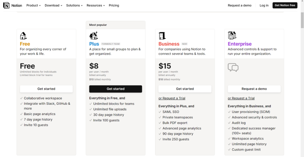Click 90 day page history feature
Screen dimensions: 304x157
[x=178, y=134]
